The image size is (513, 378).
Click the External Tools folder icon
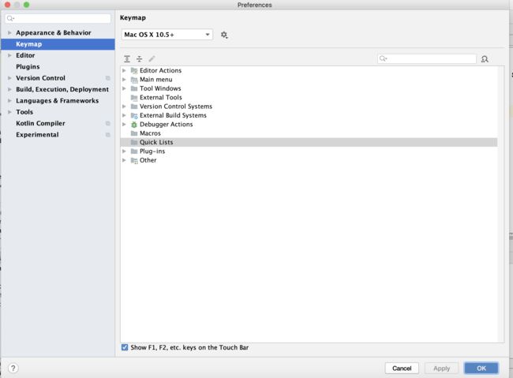click(x=134, y=98)
